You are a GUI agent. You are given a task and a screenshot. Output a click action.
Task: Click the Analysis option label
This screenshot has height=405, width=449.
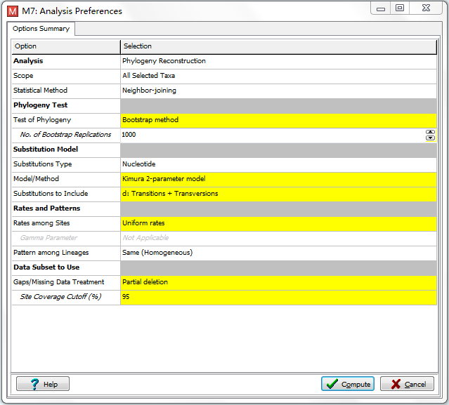28,61
